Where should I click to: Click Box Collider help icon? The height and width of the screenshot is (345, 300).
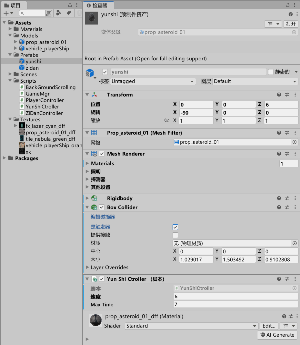pyautogui.click(x=279, y=207)
